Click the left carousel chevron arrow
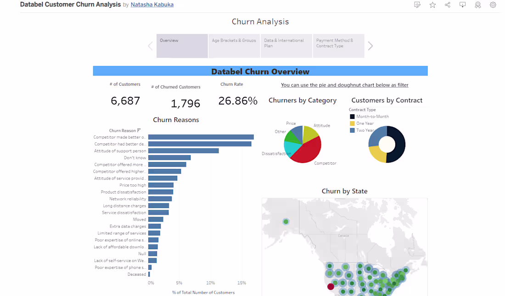This screenshot has height=296, width=505. tap(150, 46)
